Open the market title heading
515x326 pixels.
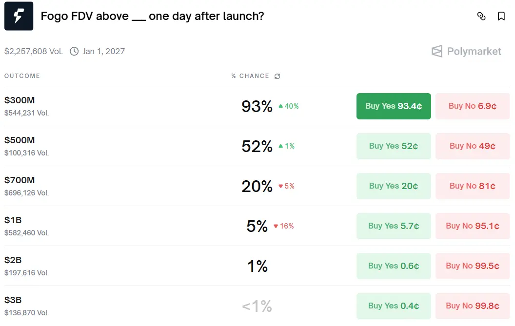tap(152, 16)
